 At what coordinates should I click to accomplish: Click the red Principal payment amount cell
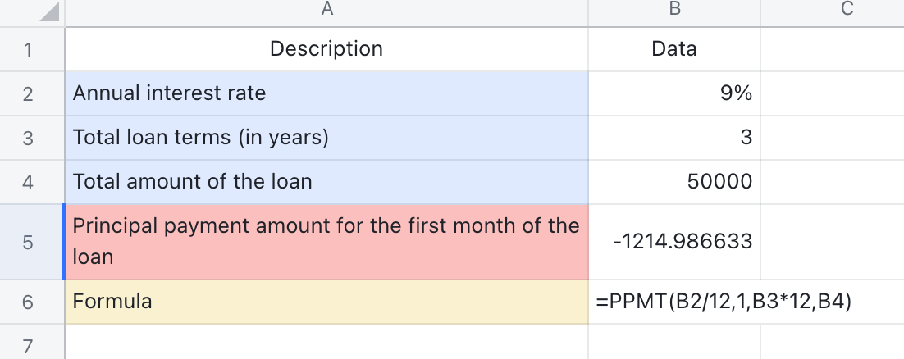coord(326,242)
